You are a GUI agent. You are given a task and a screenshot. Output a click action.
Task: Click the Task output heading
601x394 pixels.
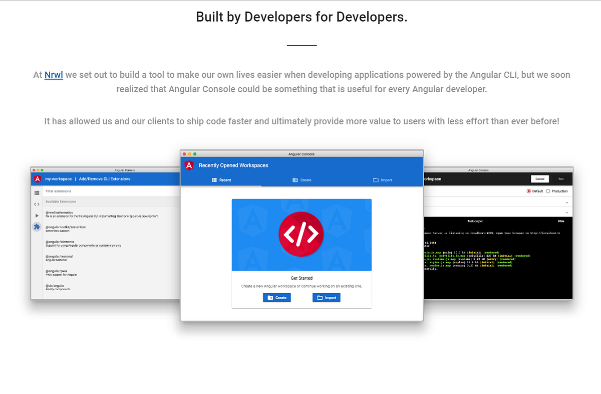475,221
